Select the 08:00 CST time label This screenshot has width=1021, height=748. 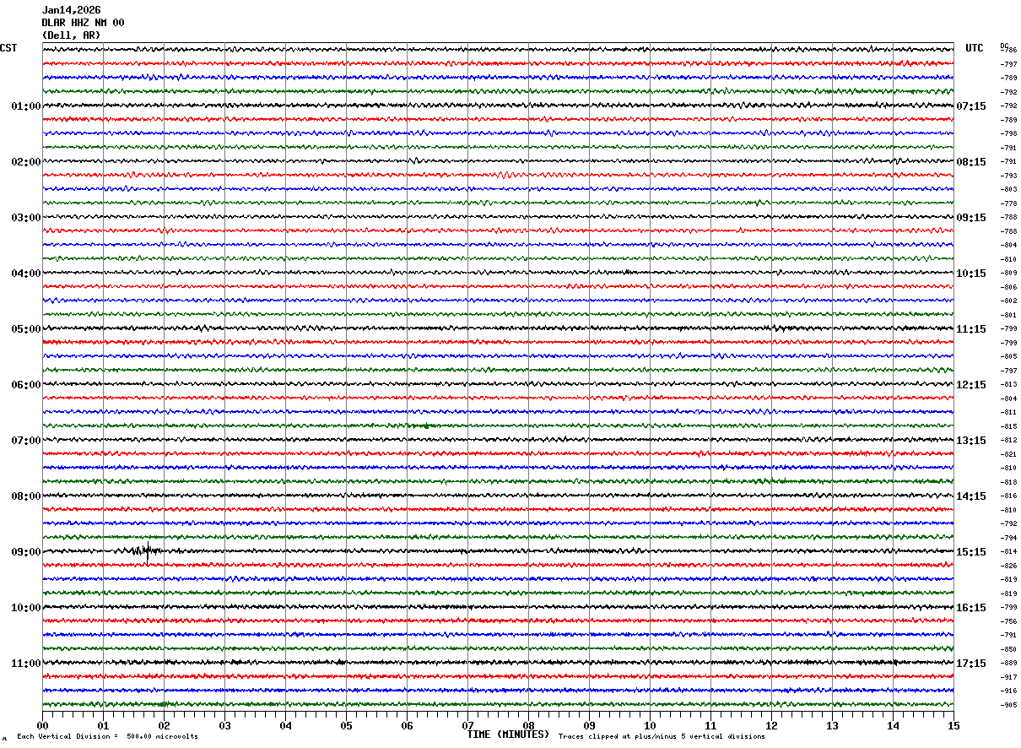[26, 496]
